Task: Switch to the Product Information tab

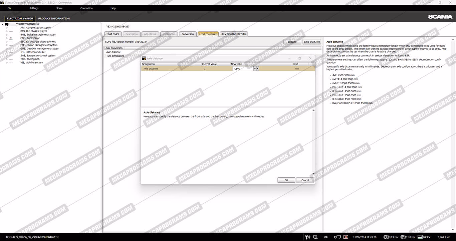Action: tap(54, 19)
